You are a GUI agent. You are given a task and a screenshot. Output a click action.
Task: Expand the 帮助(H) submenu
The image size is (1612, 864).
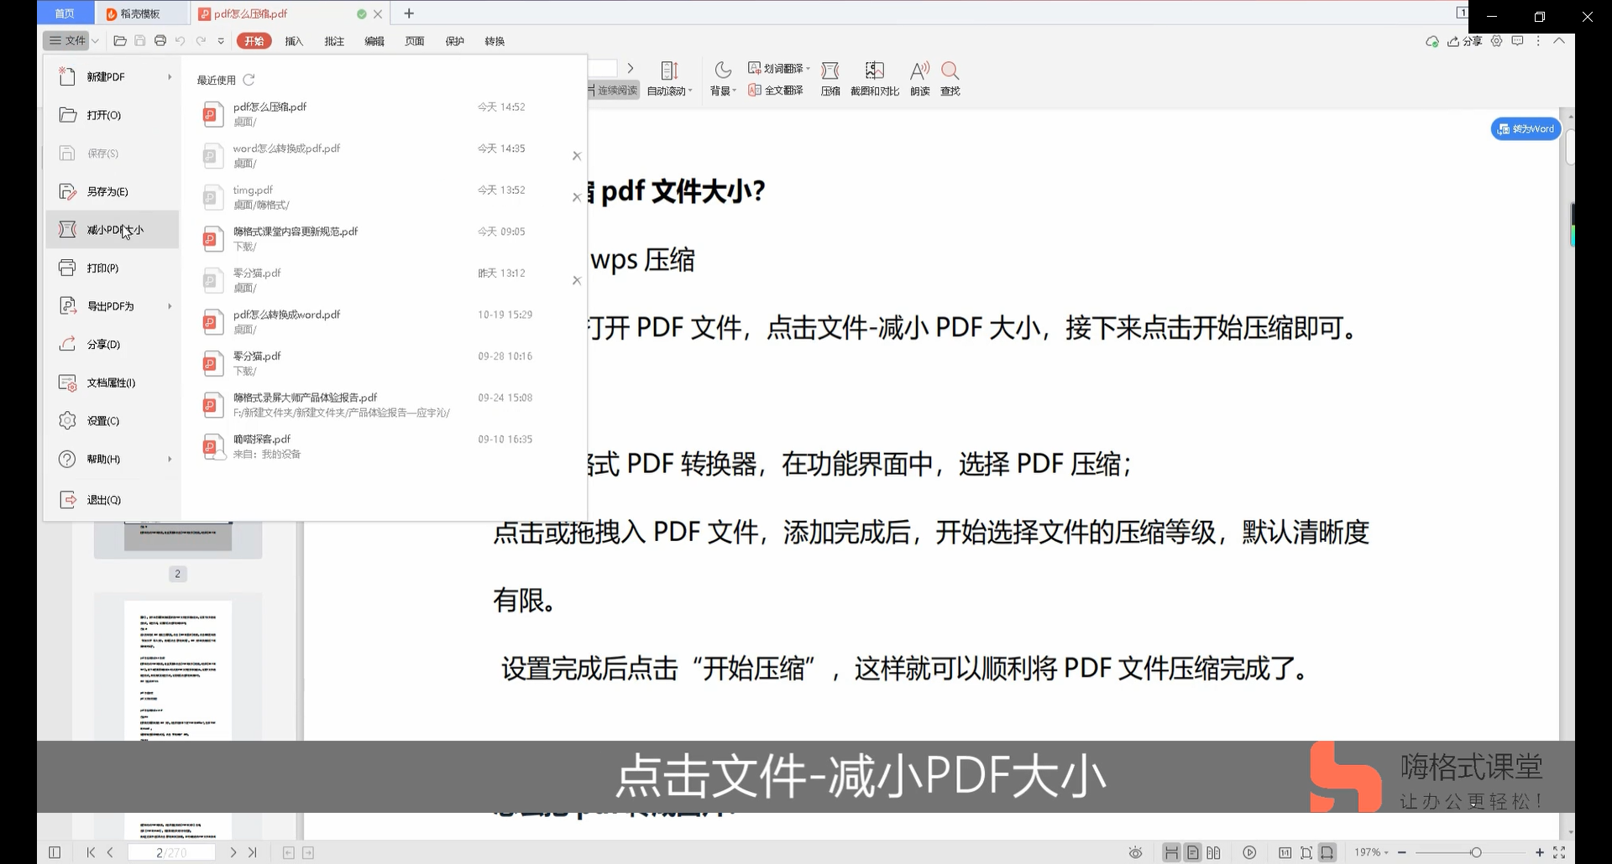(170, 459)
